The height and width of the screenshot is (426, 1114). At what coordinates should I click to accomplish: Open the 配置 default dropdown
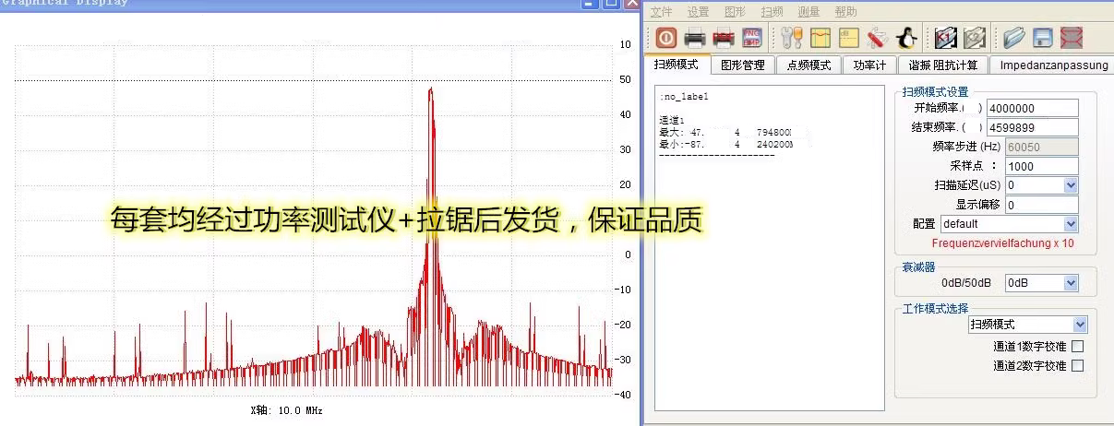tap(1071, 224)
